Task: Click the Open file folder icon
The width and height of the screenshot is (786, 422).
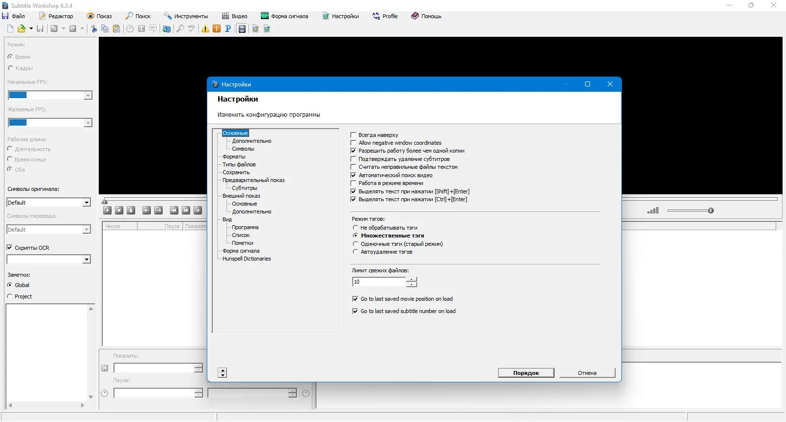Action: coord(21,28)
